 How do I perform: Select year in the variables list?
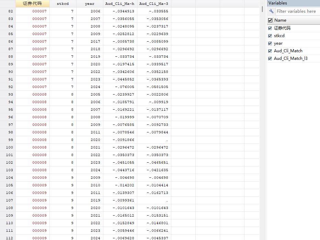pos(278,43)
